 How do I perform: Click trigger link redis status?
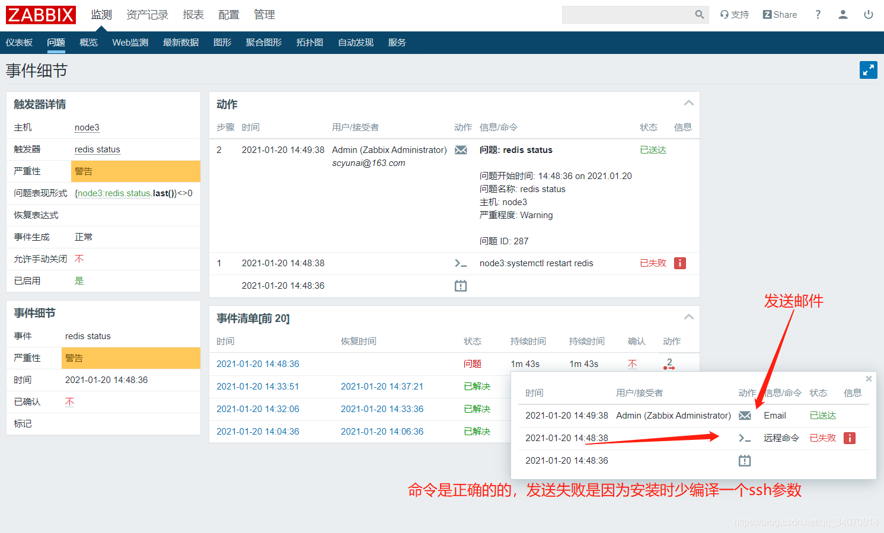click(97, 149)
